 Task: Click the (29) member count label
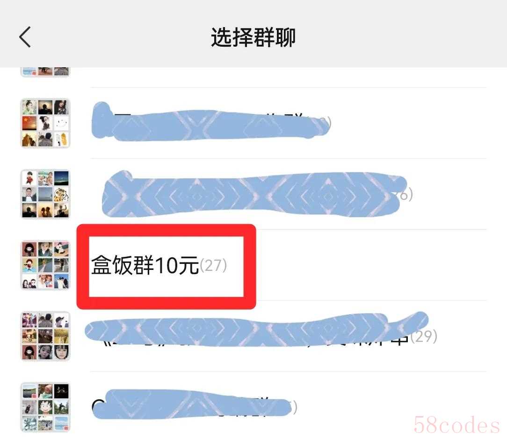coord(424,336)
